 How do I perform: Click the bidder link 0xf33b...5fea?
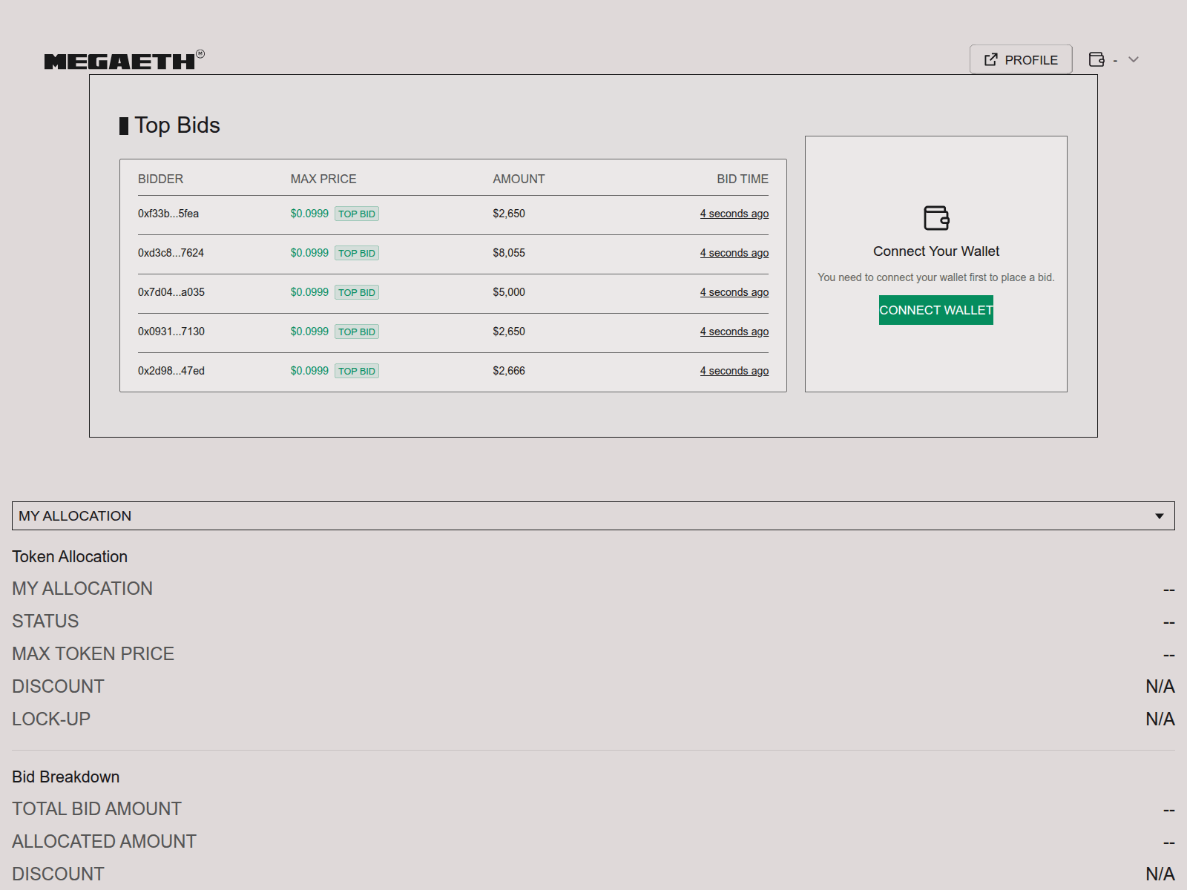click(x=168, y=213)
